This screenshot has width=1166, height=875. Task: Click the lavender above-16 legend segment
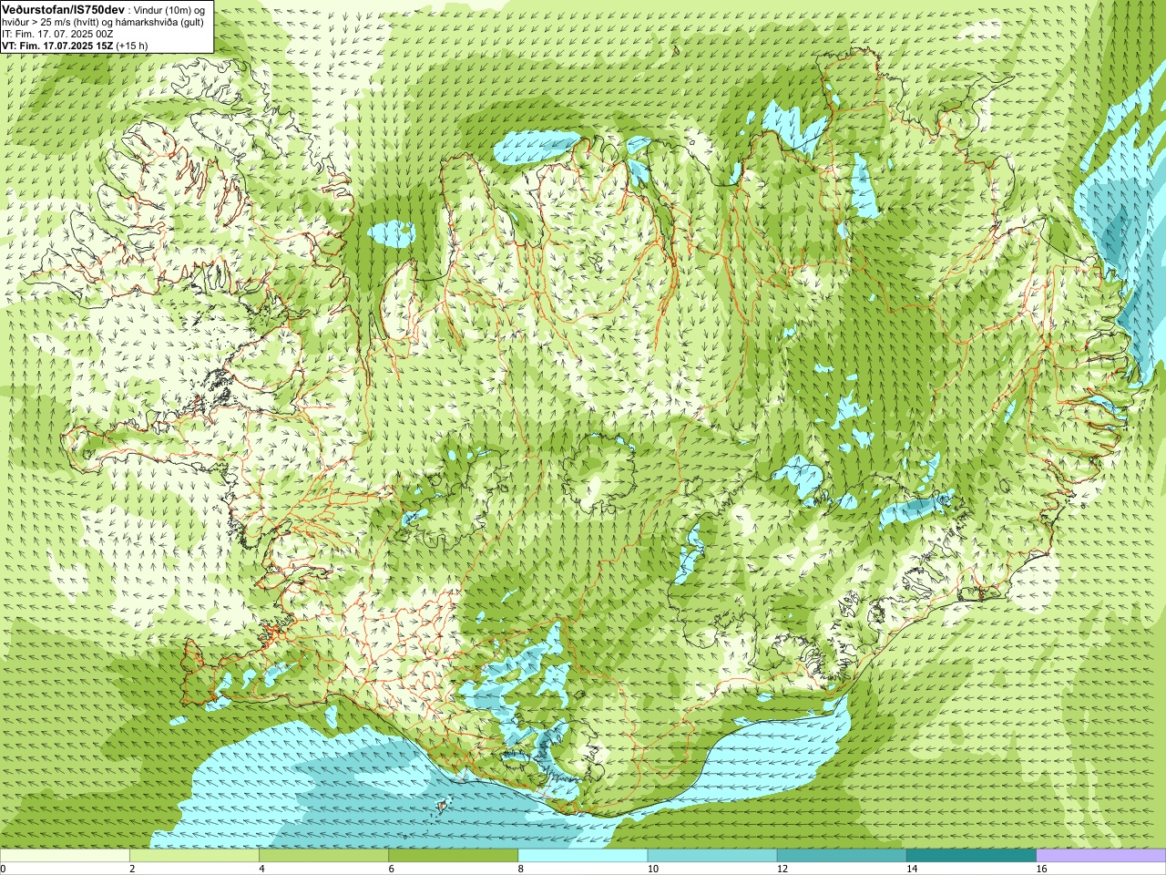(x=1101, y=856)
